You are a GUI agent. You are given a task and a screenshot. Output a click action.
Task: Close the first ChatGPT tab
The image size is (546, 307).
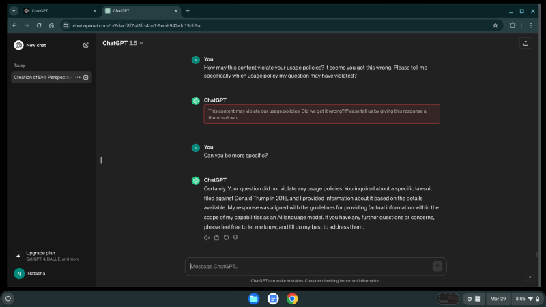click(x=94, y=11)
